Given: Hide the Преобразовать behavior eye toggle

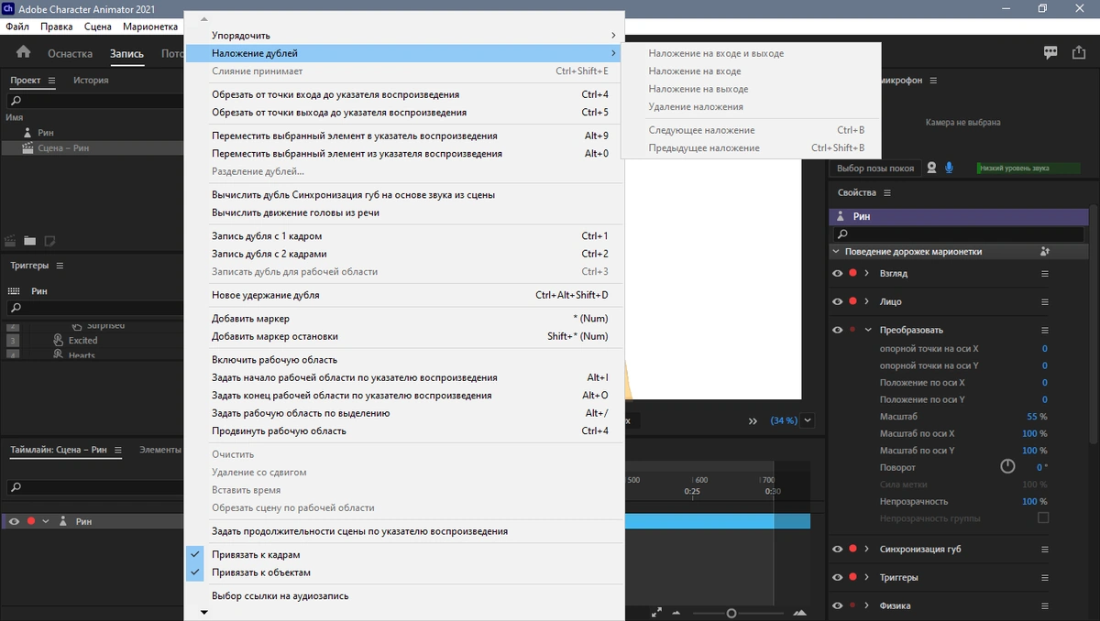Looking at the screenshot, I should [837, 330].
